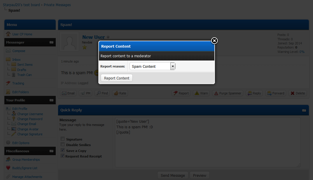
Task: Open the Manage Attachments link
Action: pyautogui.click(x=27, y=177)
